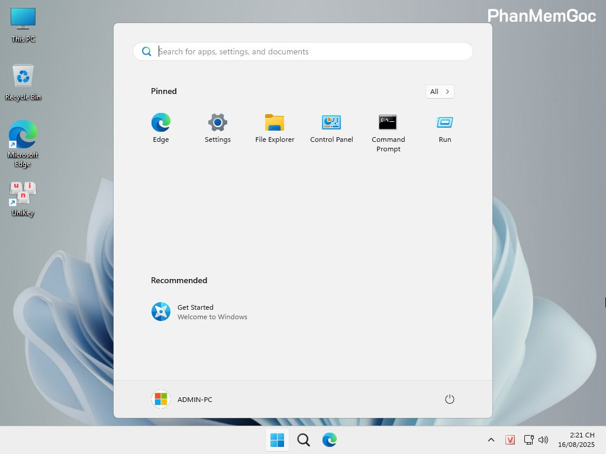Screen dimensions: 606x454
Task: Open Search from the taskbar
Action: click(303, 440)
